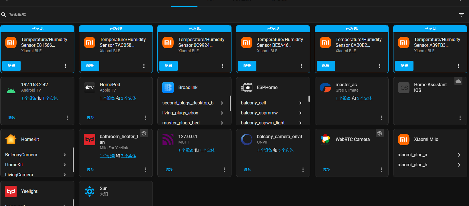Open the 7 entities link for bathroom_heater_fan
Image resolution: width=469 pixels, height=206 pixels.
(x=128, y=156)
